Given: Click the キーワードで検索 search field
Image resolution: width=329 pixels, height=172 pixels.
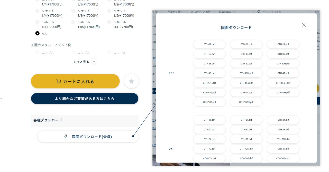Looking at the screenshot, I should click(x=283, y=12).
